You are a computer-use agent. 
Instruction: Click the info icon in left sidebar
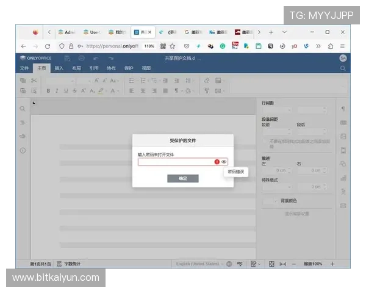pos(23,150)
